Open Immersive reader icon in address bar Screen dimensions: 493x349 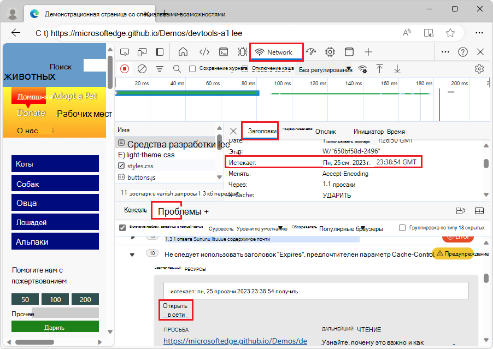pos(429,33)
